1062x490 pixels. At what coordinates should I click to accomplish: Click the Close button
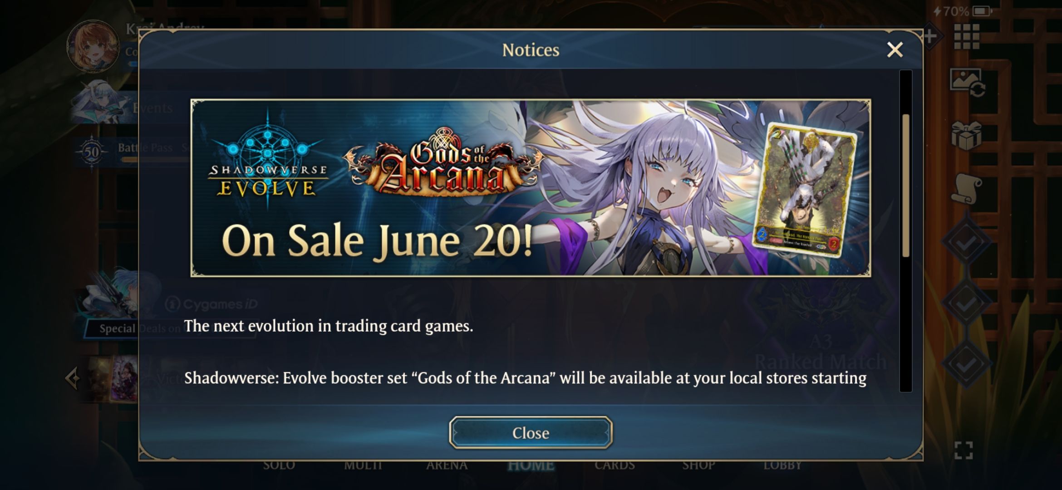point(531,432)
